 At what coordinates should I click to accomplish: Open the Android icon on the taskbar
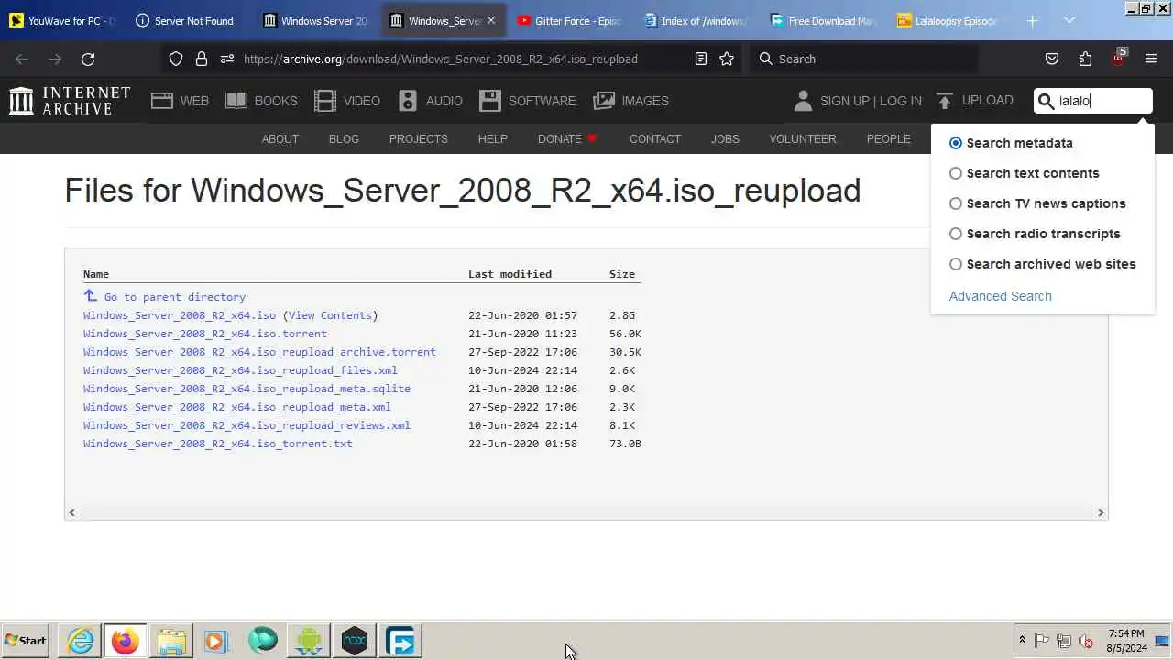[309, 641]
